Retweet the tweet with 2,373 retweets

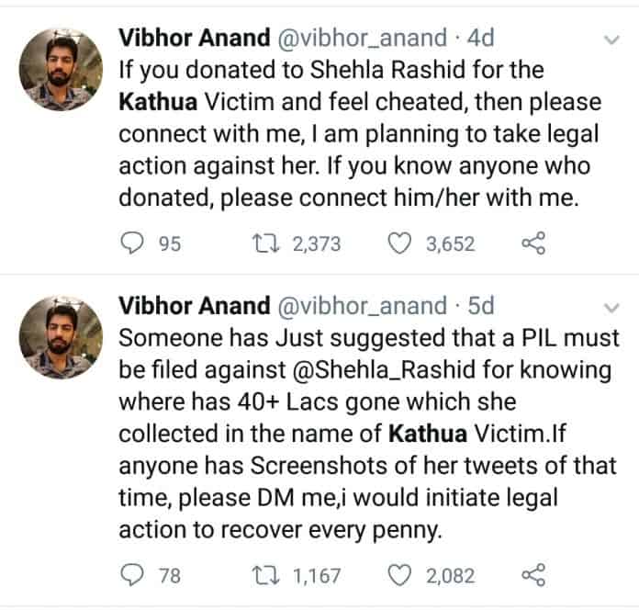(262, 243)
